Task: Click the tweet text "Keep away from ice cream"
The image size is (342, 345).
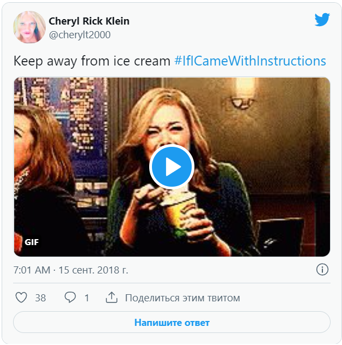Action: [x=92, y=61]
